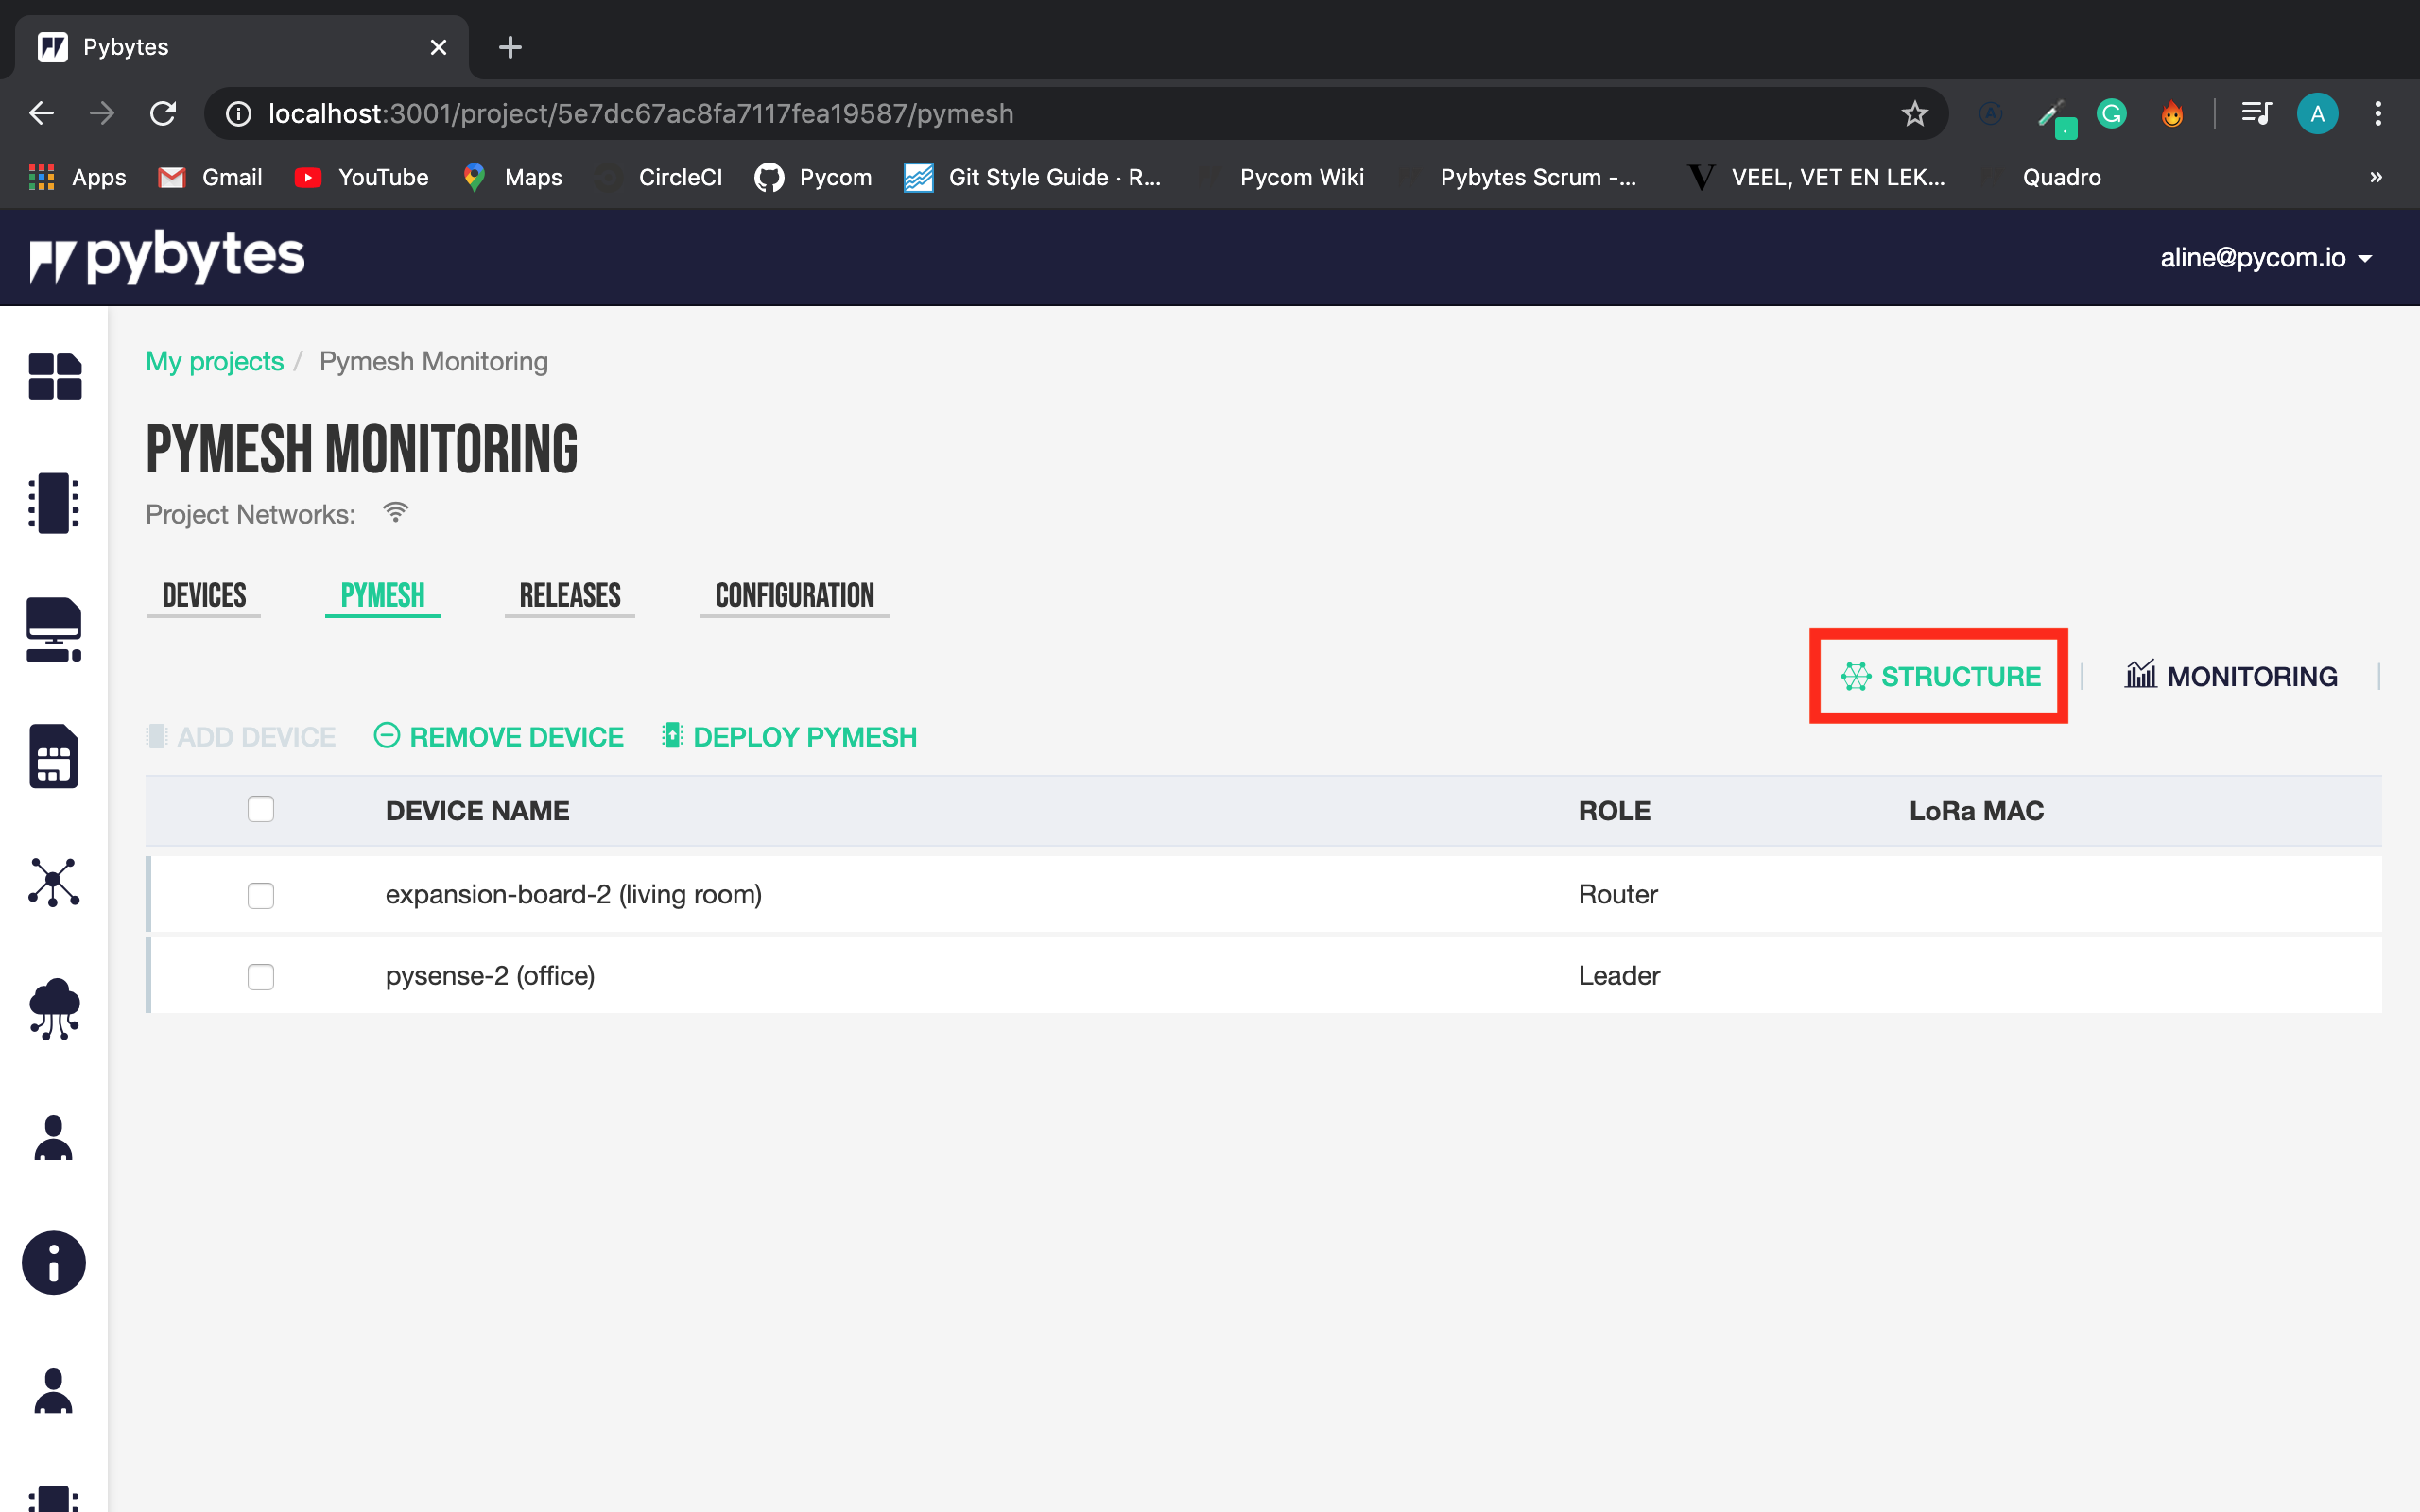2420x1512 pixels.
Task: Open the devices chip icon in sidebar
Action: point(54,503)
